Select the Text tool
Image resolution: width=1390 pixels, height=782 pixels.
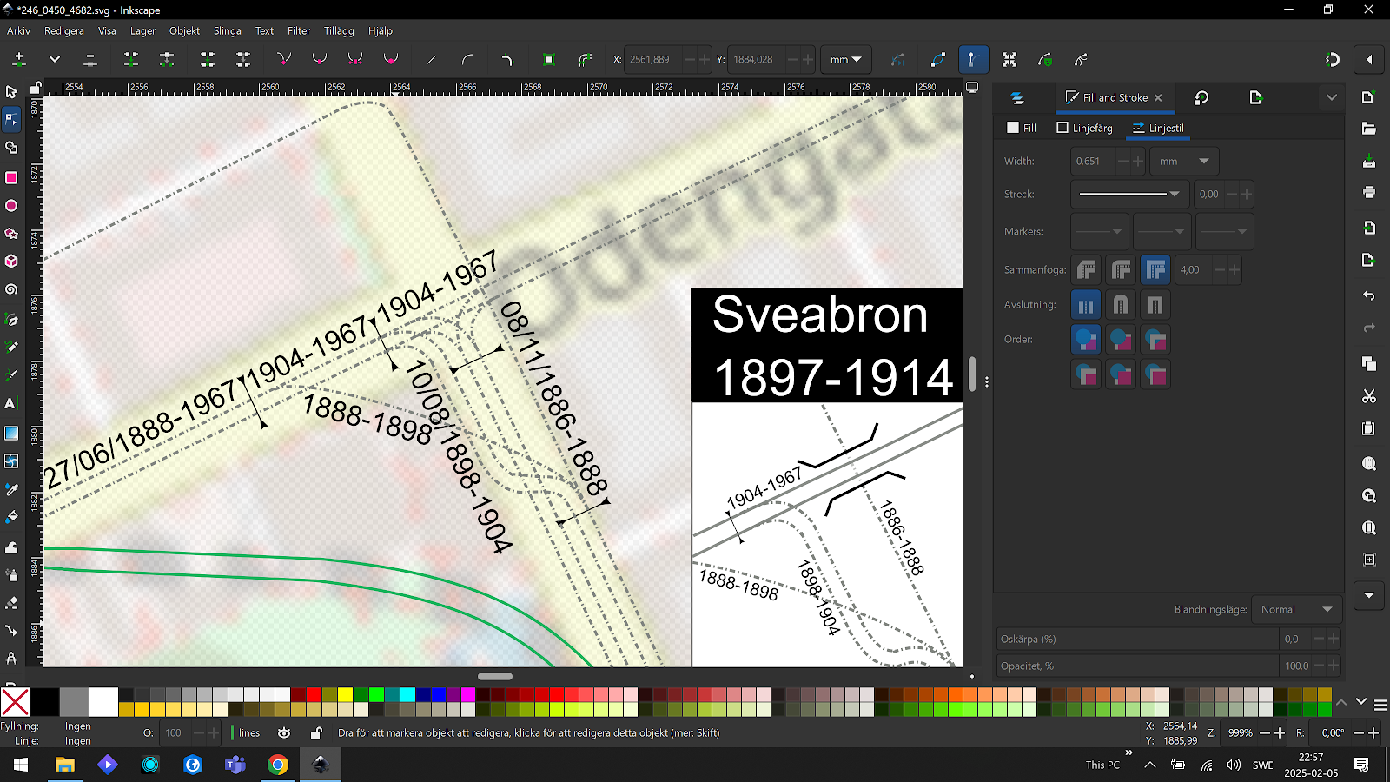(x=11, y=403)
